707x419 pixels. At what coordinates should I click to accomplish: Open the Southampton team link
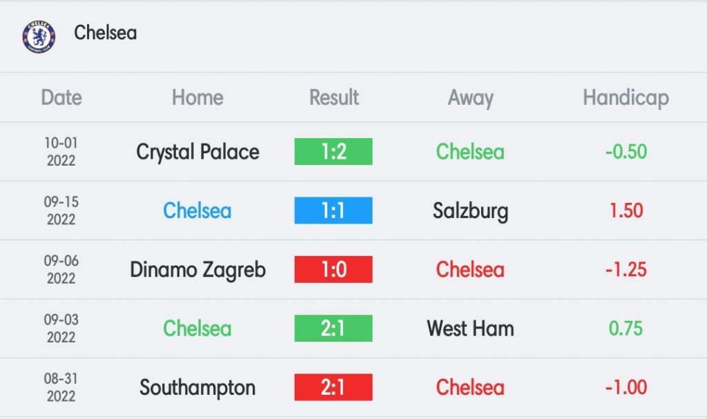(197, 389)
